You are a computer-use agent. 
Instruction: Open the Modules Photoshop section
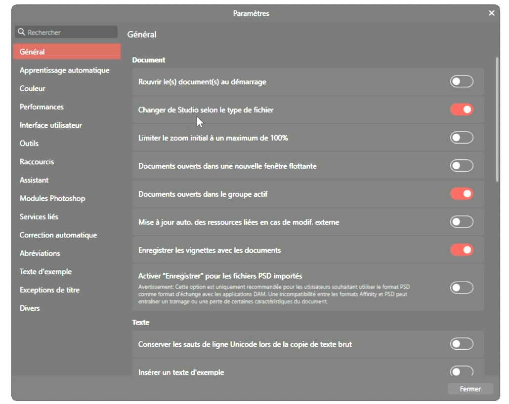pyautogui.click(x=52, y=198)
